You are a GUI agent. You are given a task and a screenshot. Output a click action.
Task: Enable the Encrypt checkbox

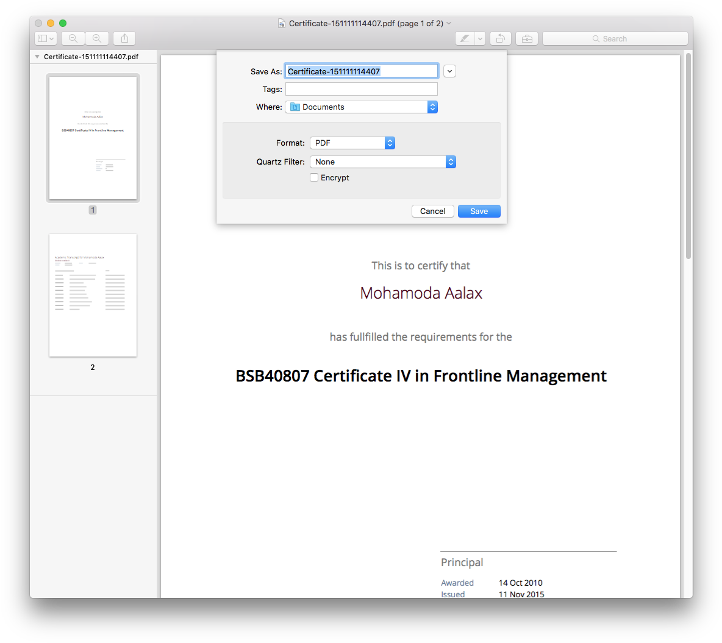[x=314, y=178]
